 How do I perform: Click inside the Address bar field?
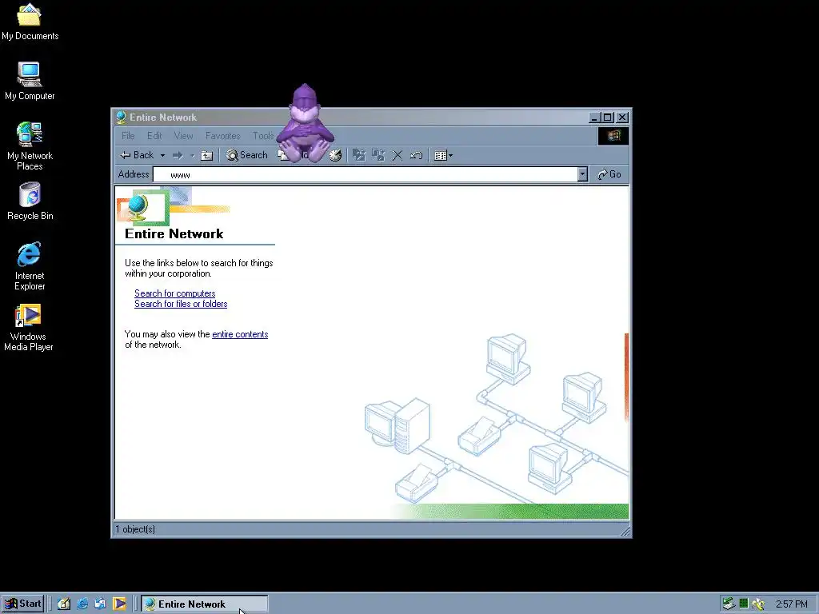365,174
